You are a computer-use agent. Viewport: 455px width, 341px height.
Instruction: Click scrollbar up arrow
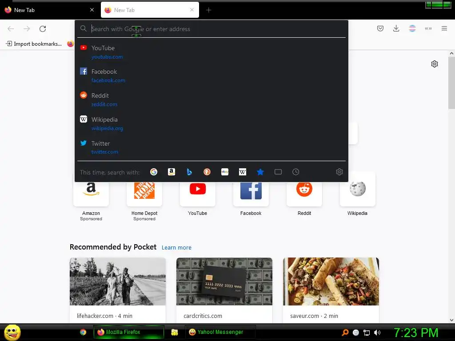pyautogui.click(x=451, y=53)
